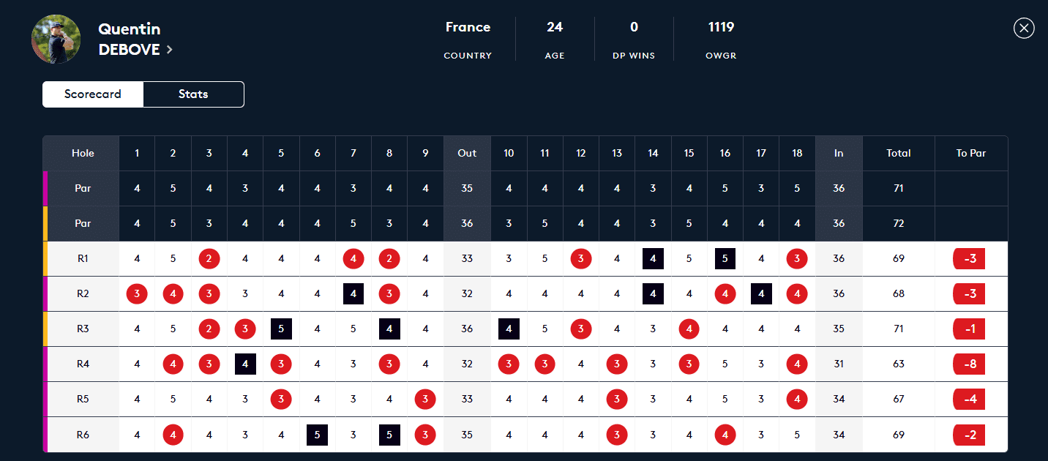1048x461 pixels.
Task: Open Quentin Debove's profile photo
Action: tap(56, 39)
